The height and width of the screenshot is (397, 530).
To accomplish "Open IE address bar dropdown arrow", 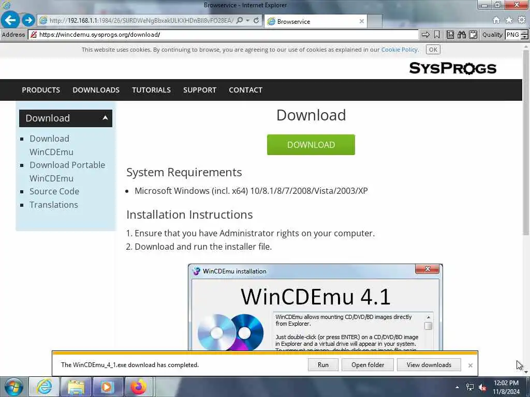I will point(248,21).
